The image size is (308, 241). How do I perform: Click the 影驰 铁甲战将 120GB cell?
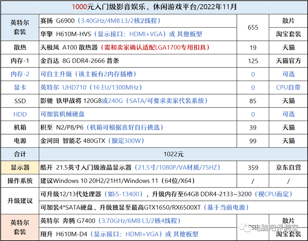pos(138,101)
